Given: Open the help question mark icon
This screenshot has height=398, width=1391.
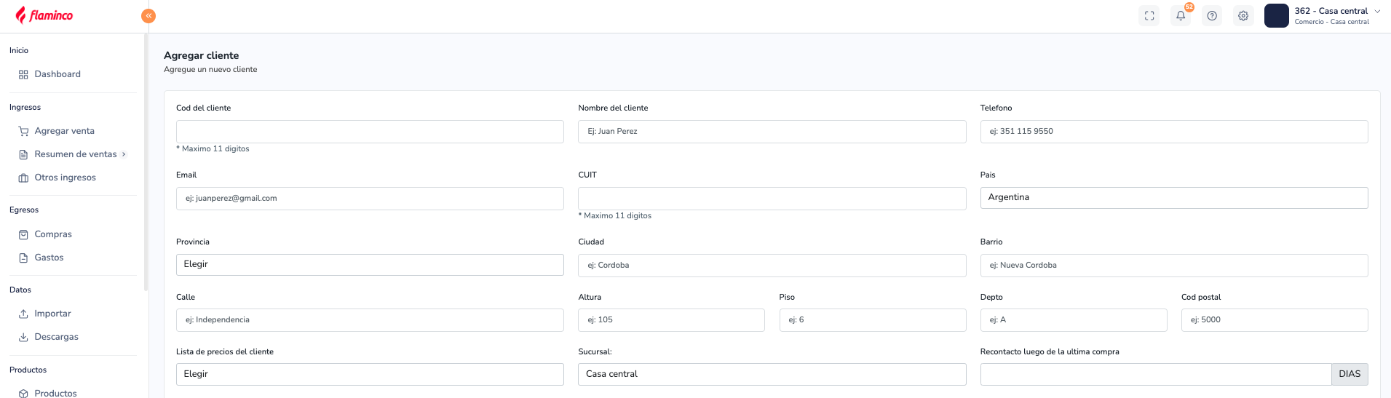Looking at the screenshot, I should 1212,16.
